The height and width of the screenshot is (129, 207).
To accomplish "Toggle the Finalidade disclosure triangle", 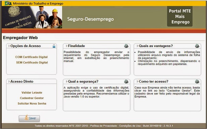I will [67, 46].
